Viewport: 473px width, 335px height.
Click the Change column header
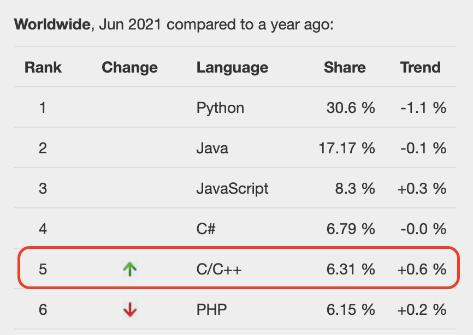coord(129,68)
